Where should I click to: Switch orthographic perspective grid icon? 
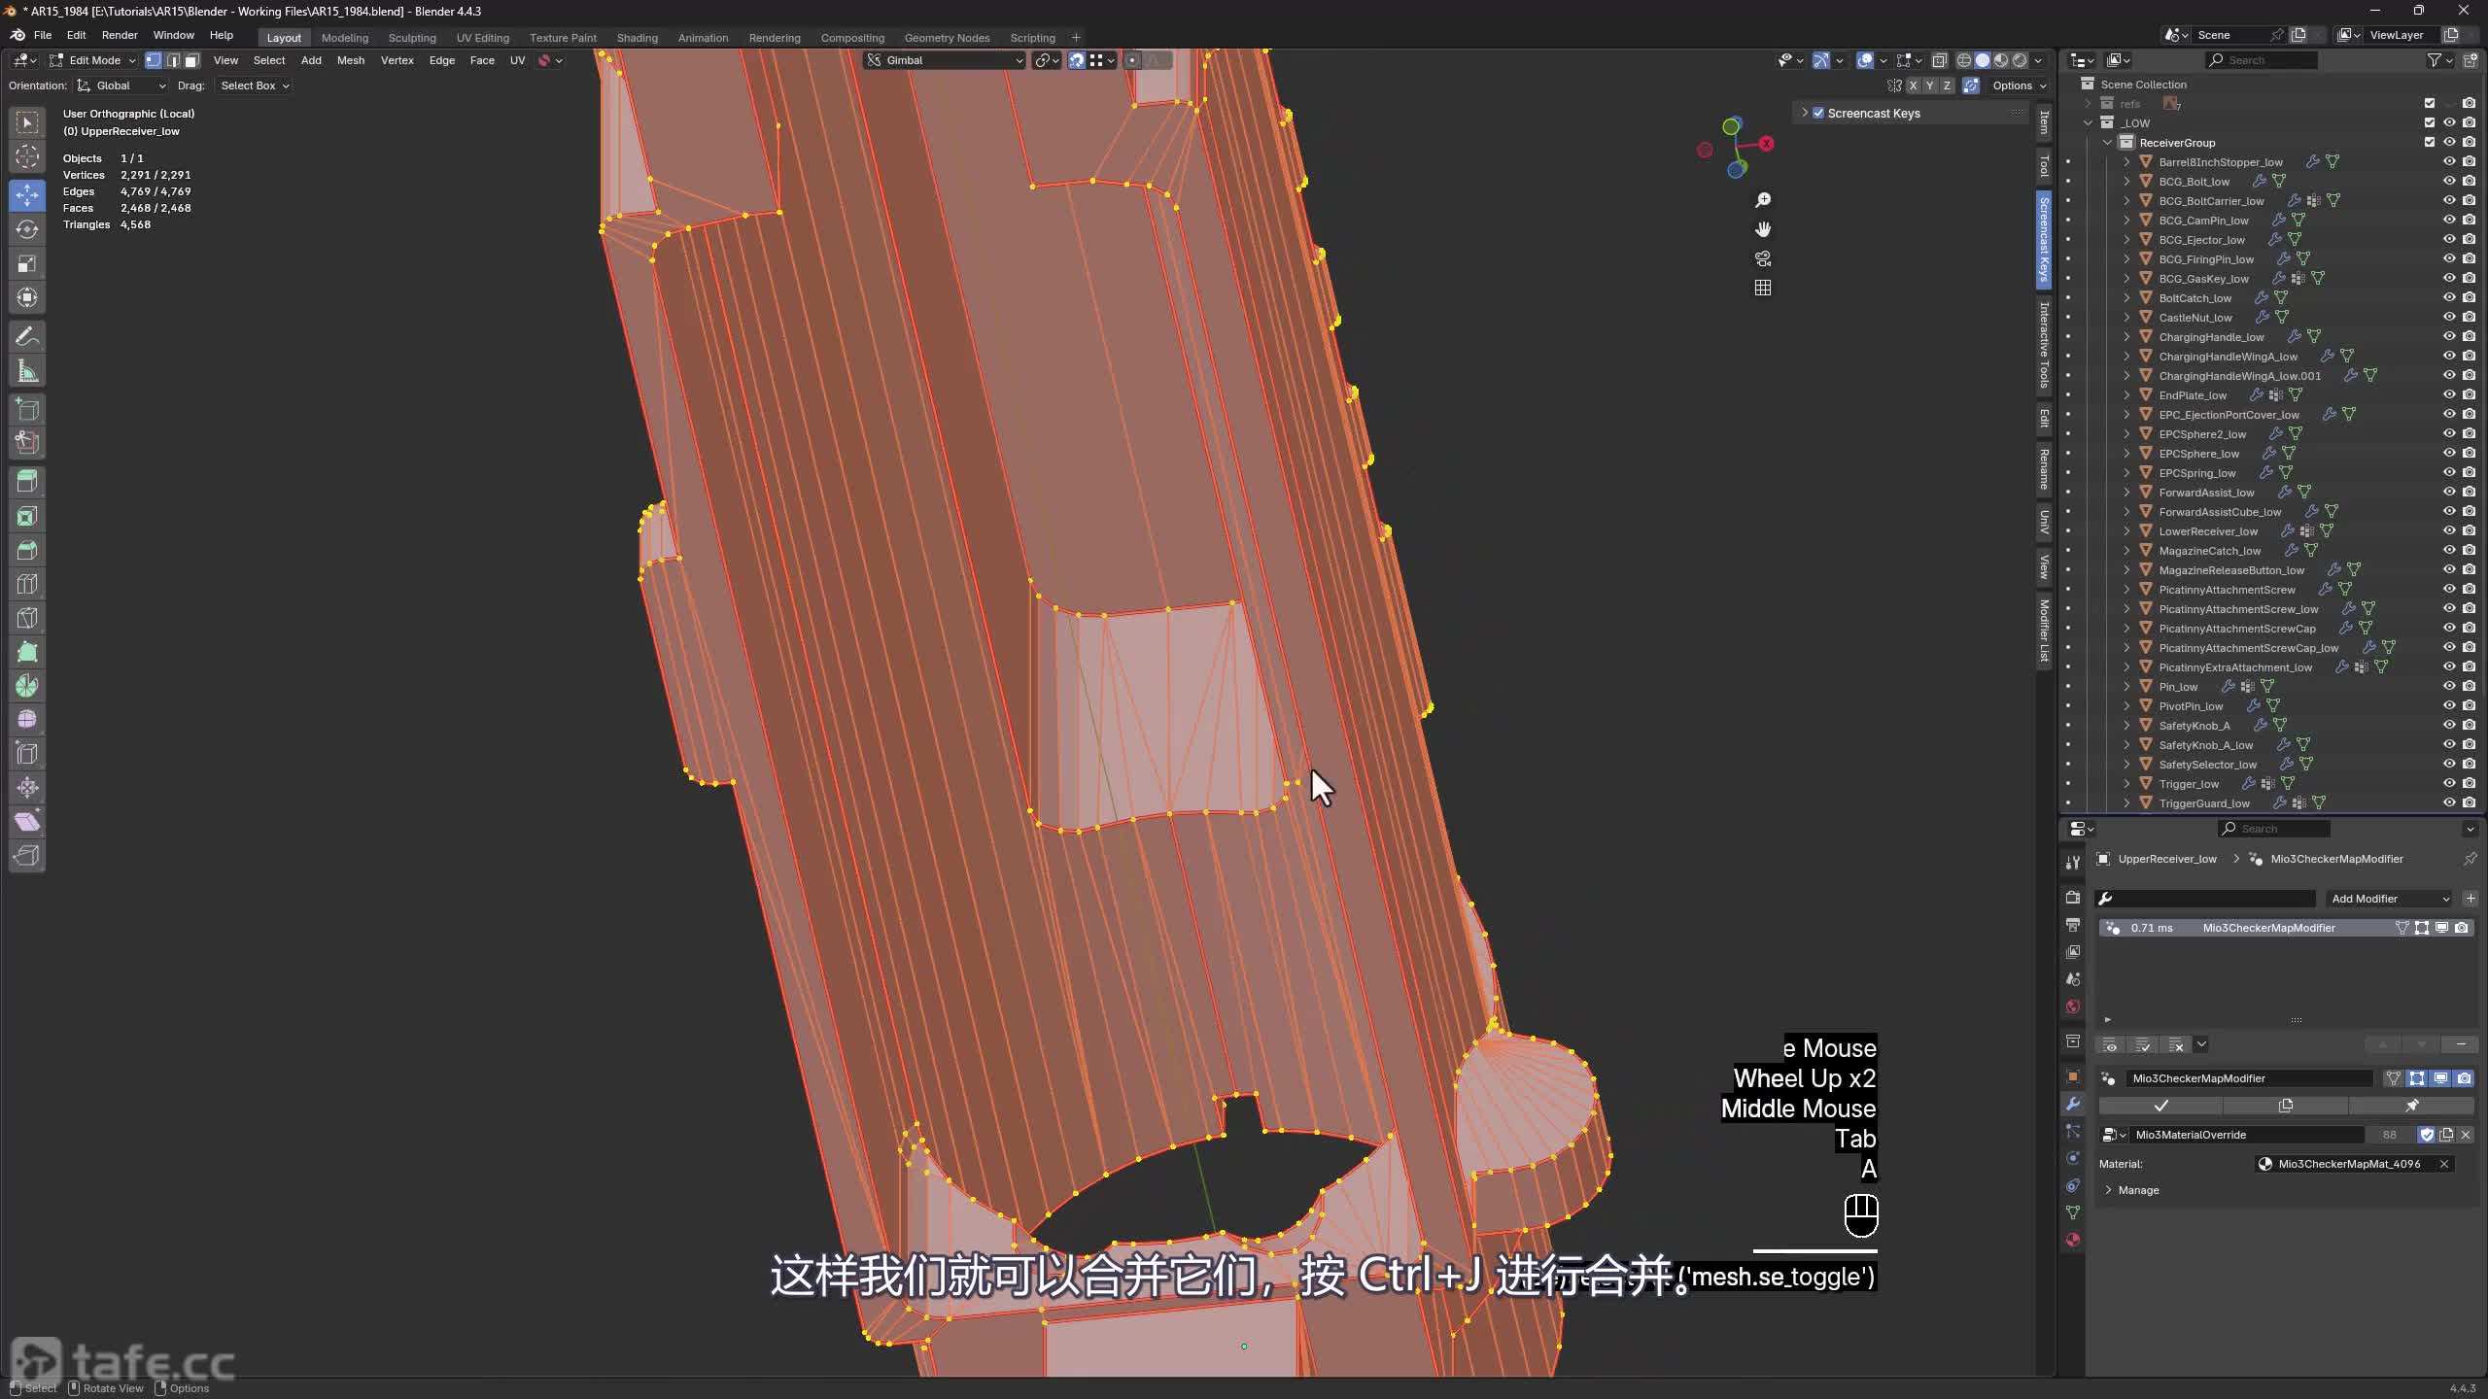point(1763,288)
